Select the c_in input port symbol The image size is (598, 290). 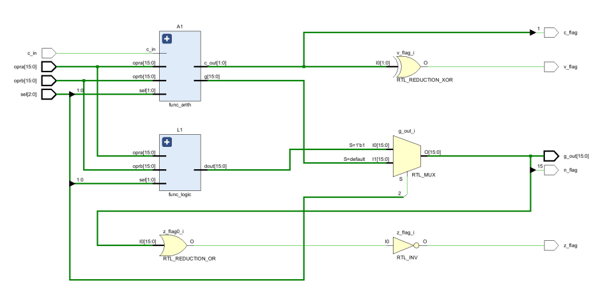49,52
